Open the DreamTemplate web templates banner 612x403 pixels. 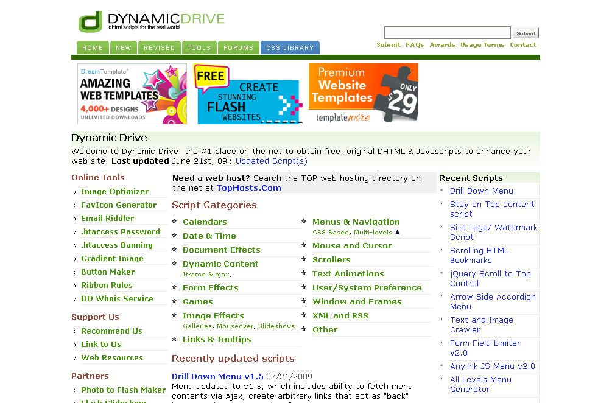(x=132, y=94)
